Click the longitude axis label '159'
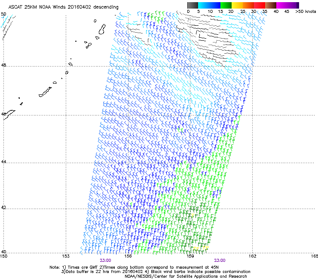 point(190,256)
